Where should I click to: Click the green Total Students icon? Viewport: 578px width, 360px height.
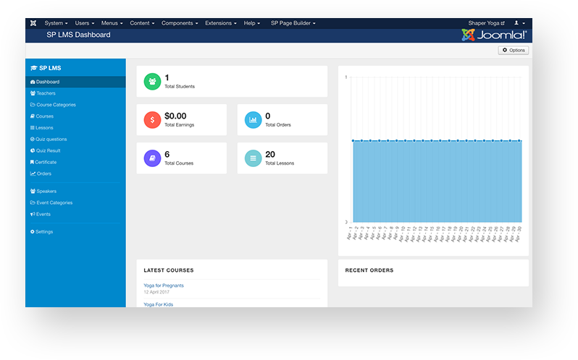pyautogui.click(x=151, y=82)
